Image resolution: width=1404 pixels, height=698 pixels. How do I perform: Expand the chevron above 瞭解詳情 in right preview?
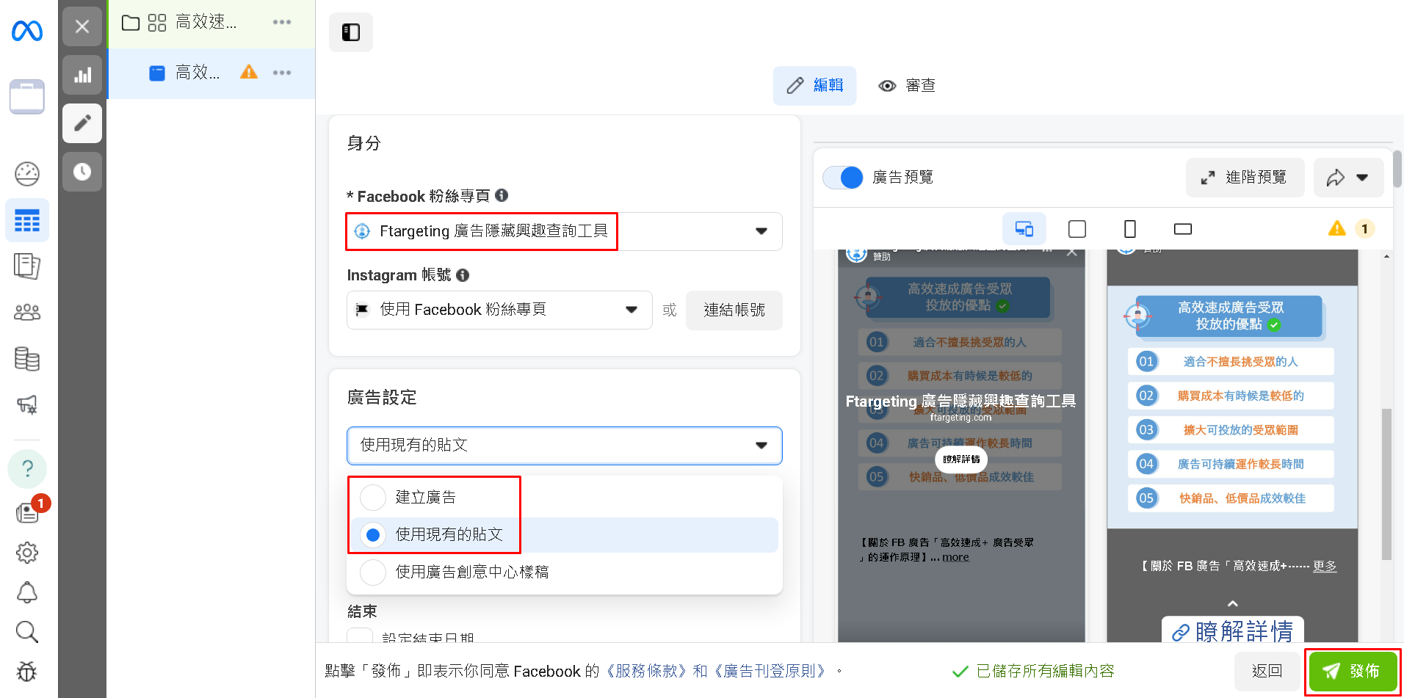1233,603
